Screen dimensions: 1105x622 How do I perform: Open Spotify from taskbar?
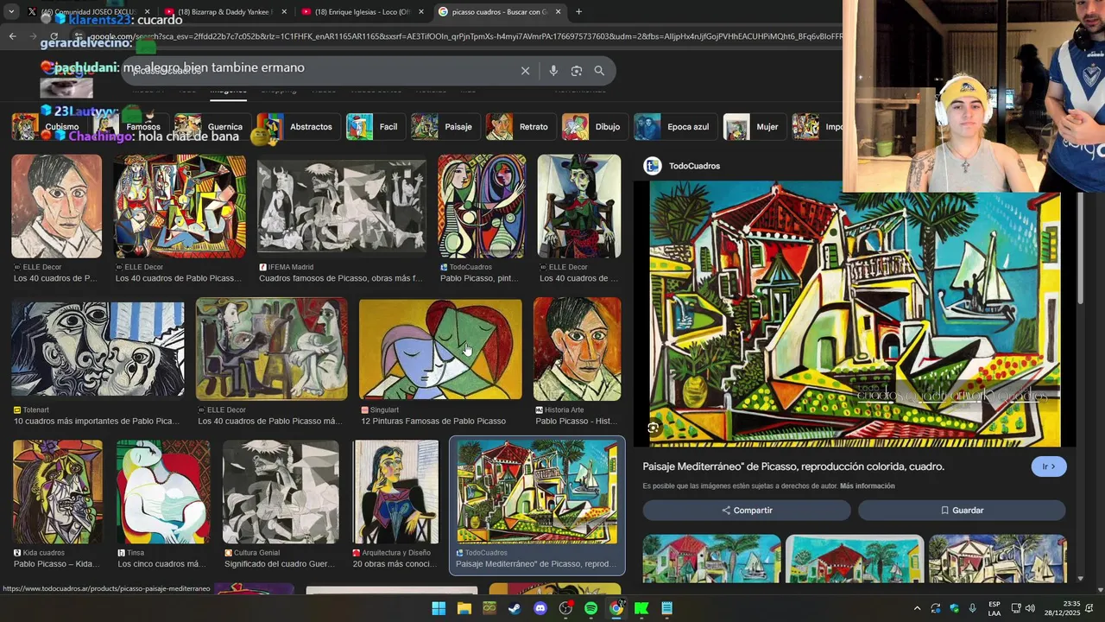(590, 608)
